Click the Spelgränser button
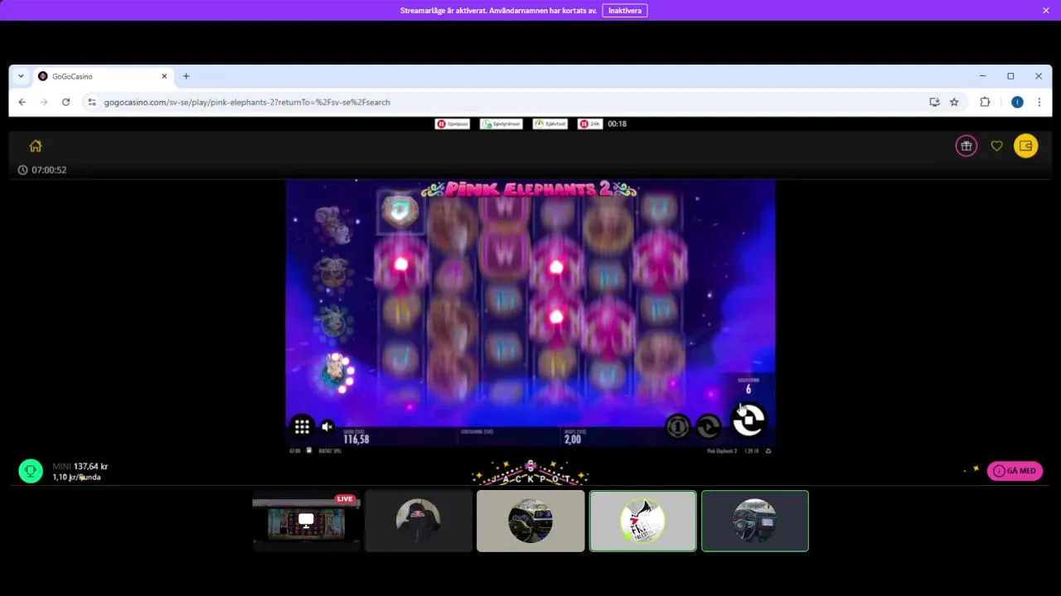 (501, 123)
